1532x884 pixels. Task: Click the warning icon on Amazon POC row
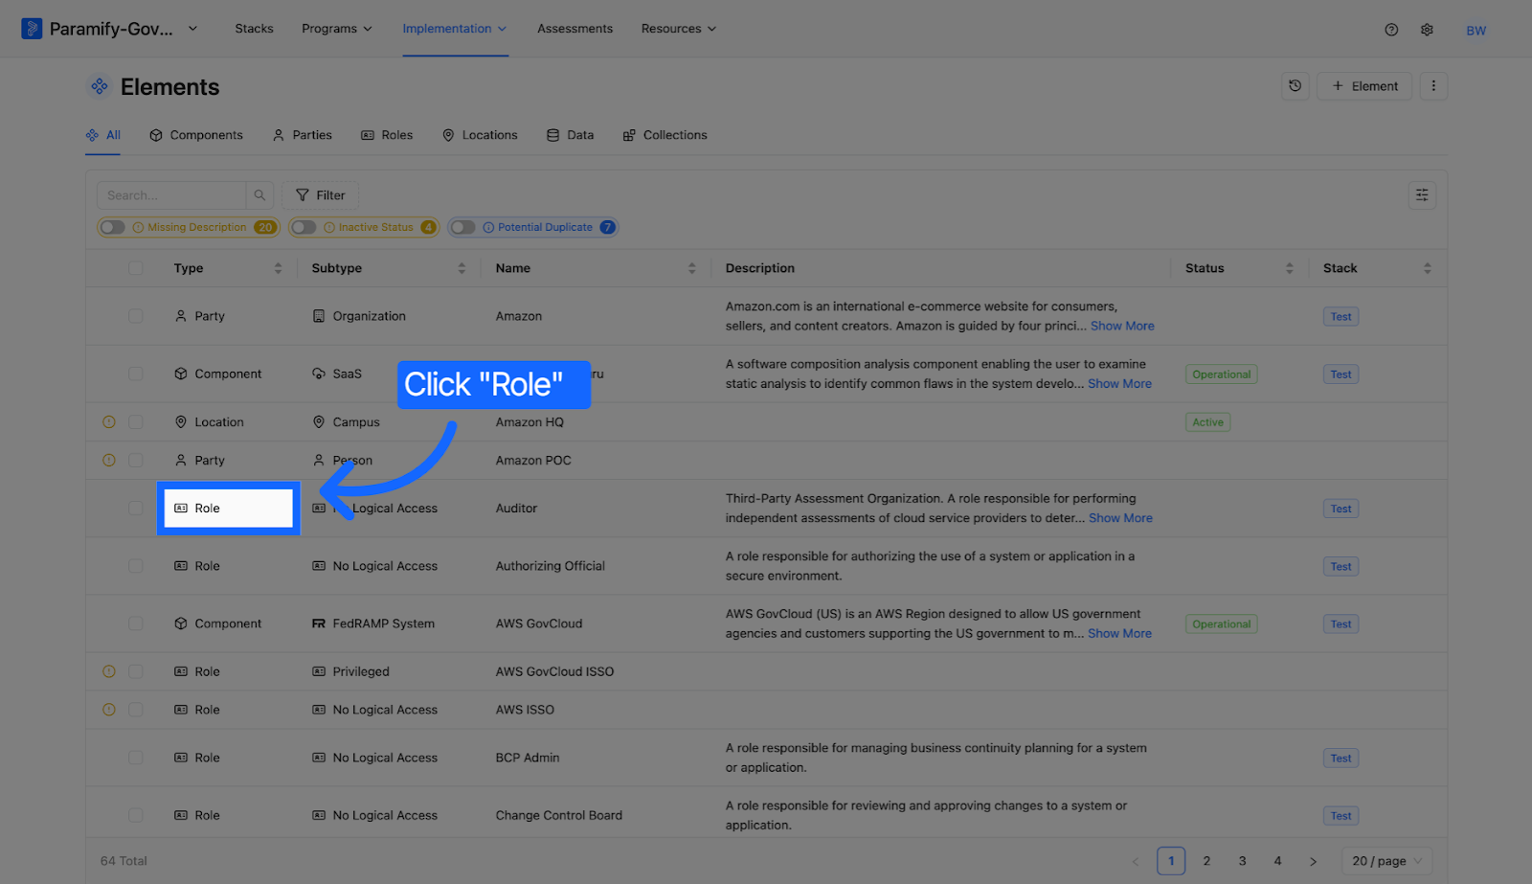pos(109,461)
